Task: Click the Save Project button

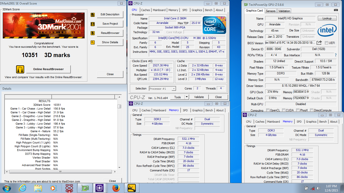Action: (110, 24)
